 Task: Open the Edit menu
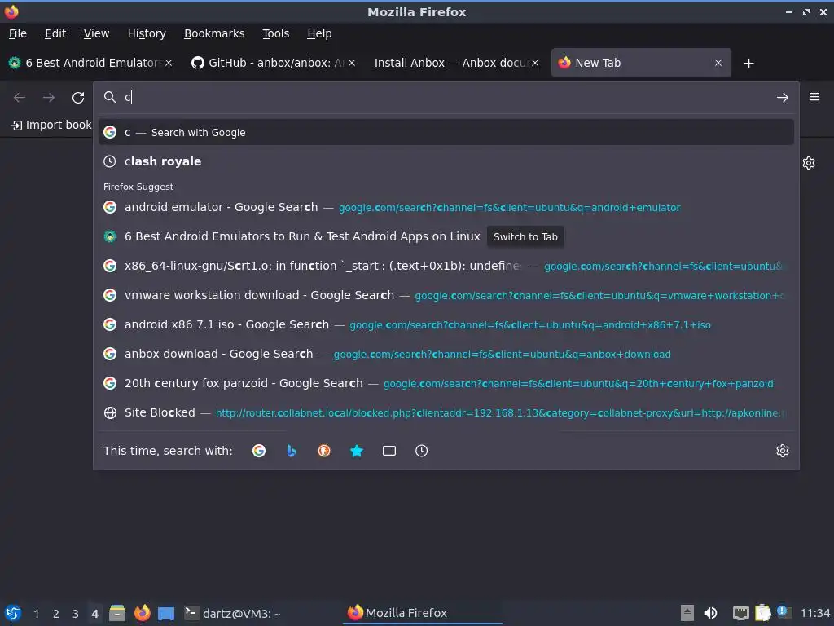tap(55, 33)
